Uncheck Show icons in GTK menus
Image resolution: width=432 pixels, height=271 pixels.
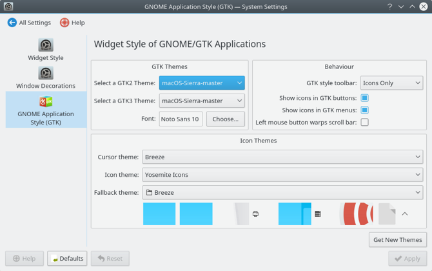pyautogui.click(x=364, y=110)
